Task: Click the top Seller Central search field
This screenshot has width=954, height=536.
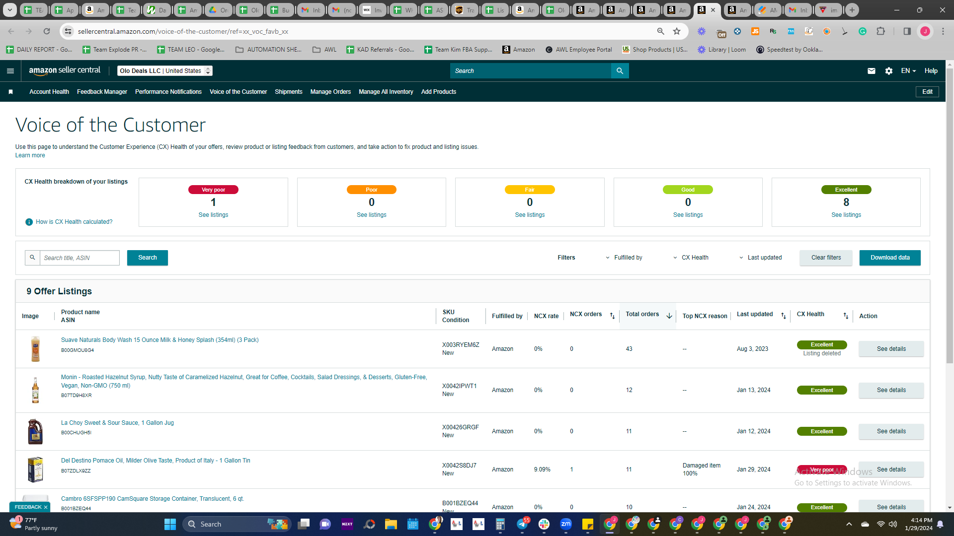Action: click(x=531, y=71)
